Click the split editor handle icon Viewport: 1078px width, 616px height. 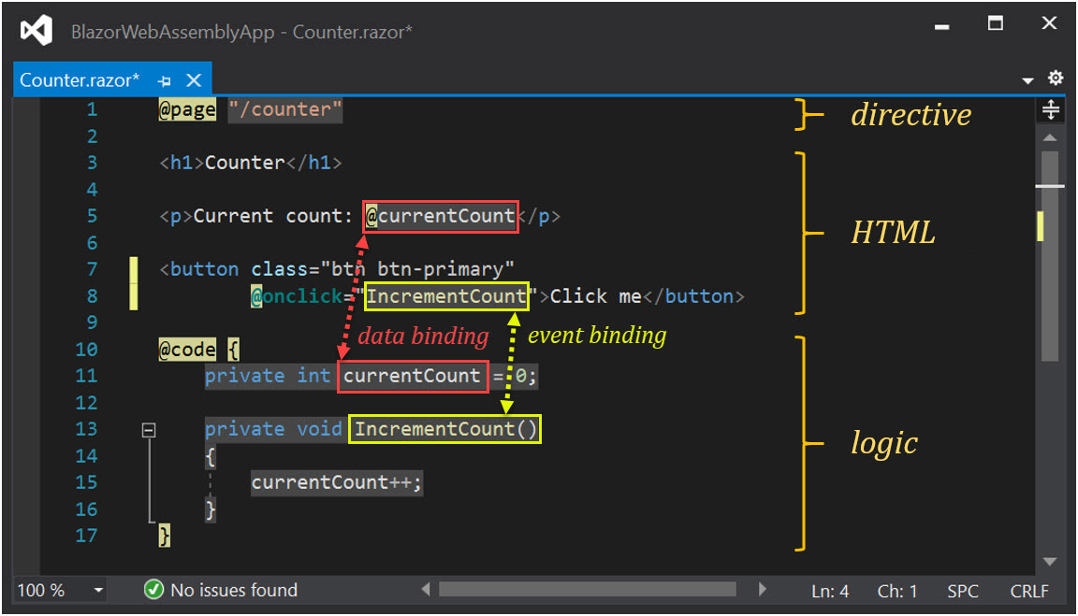click(1050, 109)
